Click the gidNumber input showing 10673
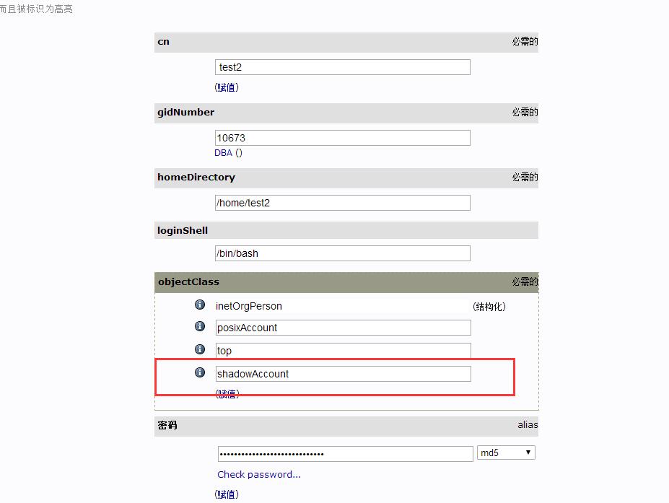The width and height of the screenshot is (669, 503). point(341,137)
